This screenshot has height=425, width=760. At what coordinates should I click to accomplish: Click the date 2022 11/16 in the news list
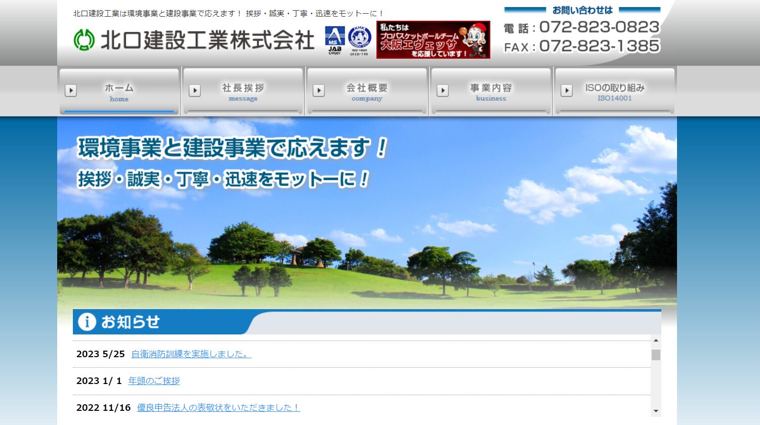point(104,408)
